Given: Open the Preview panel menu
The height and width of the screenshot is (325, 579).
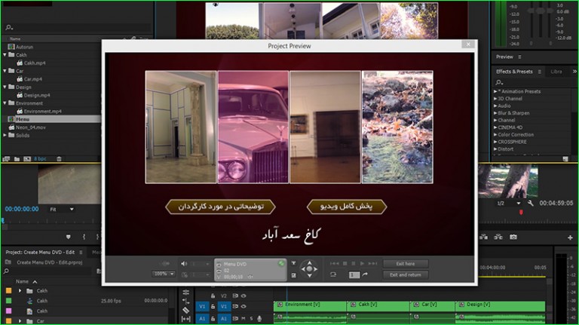Looking at the screenshot, I should 519,57.
